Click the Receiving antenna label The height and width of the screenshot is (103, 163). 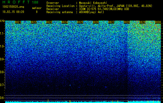pos(60,12)
